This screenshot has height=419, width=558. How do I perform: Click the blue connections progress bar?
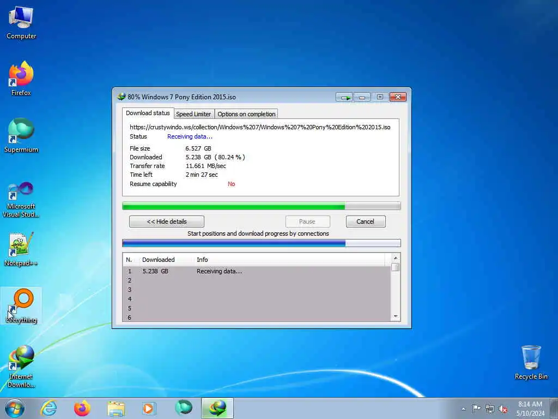(x=261, y=243)
